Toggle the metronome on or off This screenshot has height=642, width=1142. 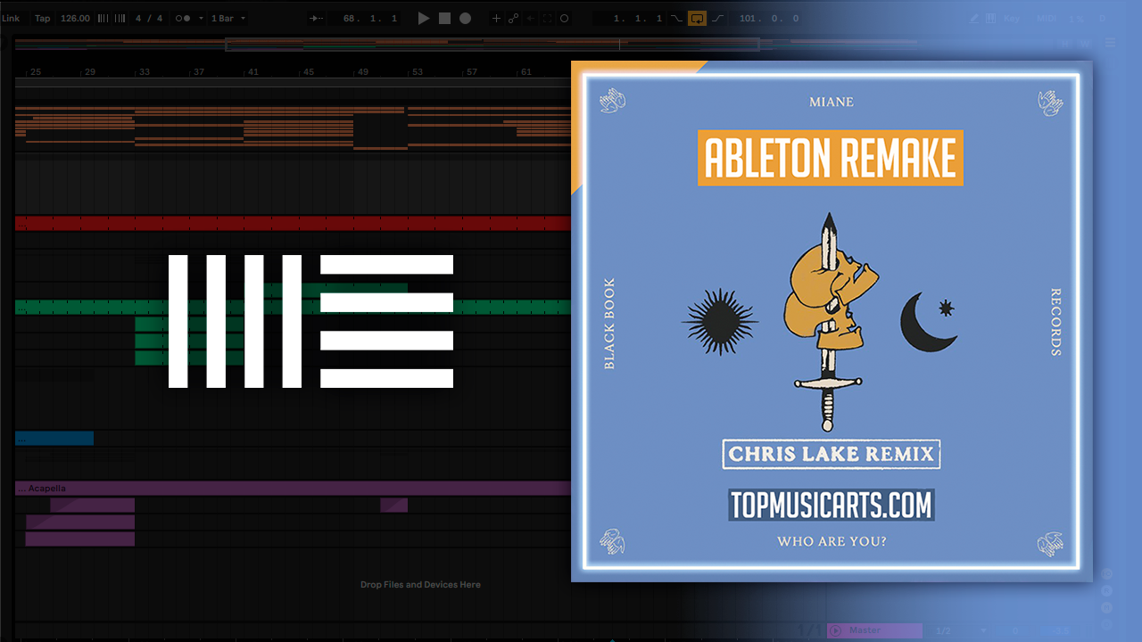(183, 18)
